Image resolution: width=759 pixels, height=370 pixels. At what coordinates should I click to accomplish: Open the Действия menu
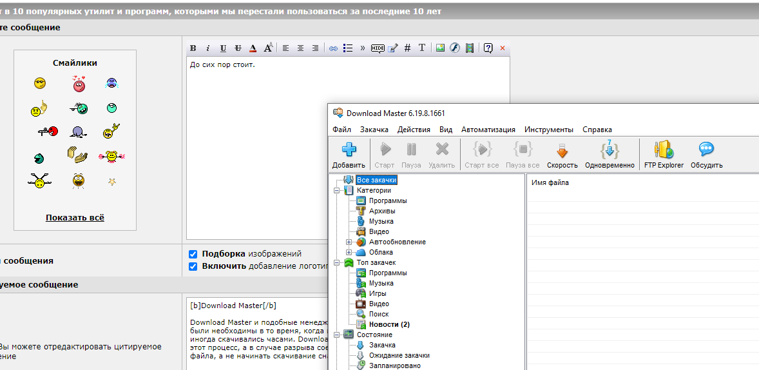(414, 130)
